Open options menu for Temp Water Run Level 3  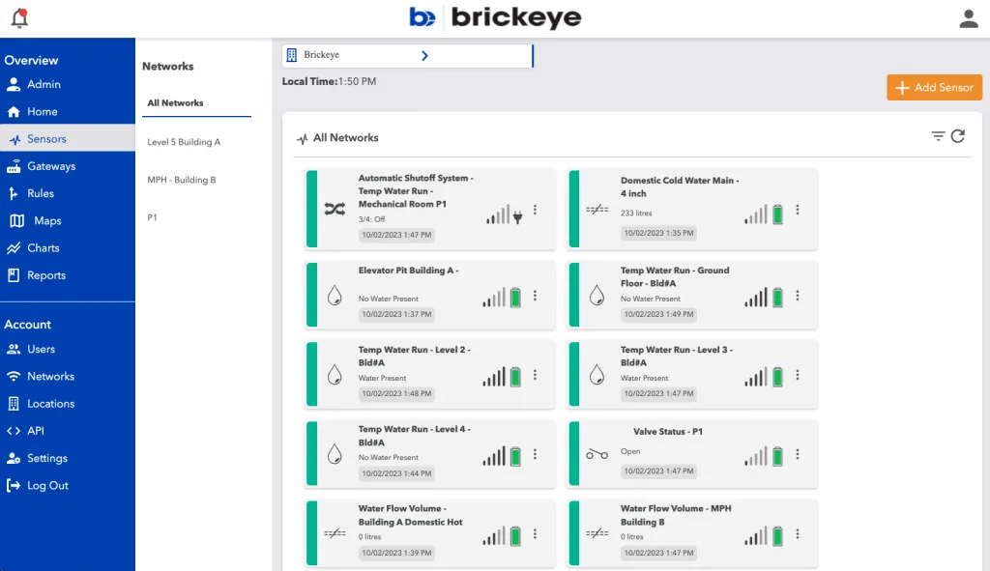pos(798,375)
